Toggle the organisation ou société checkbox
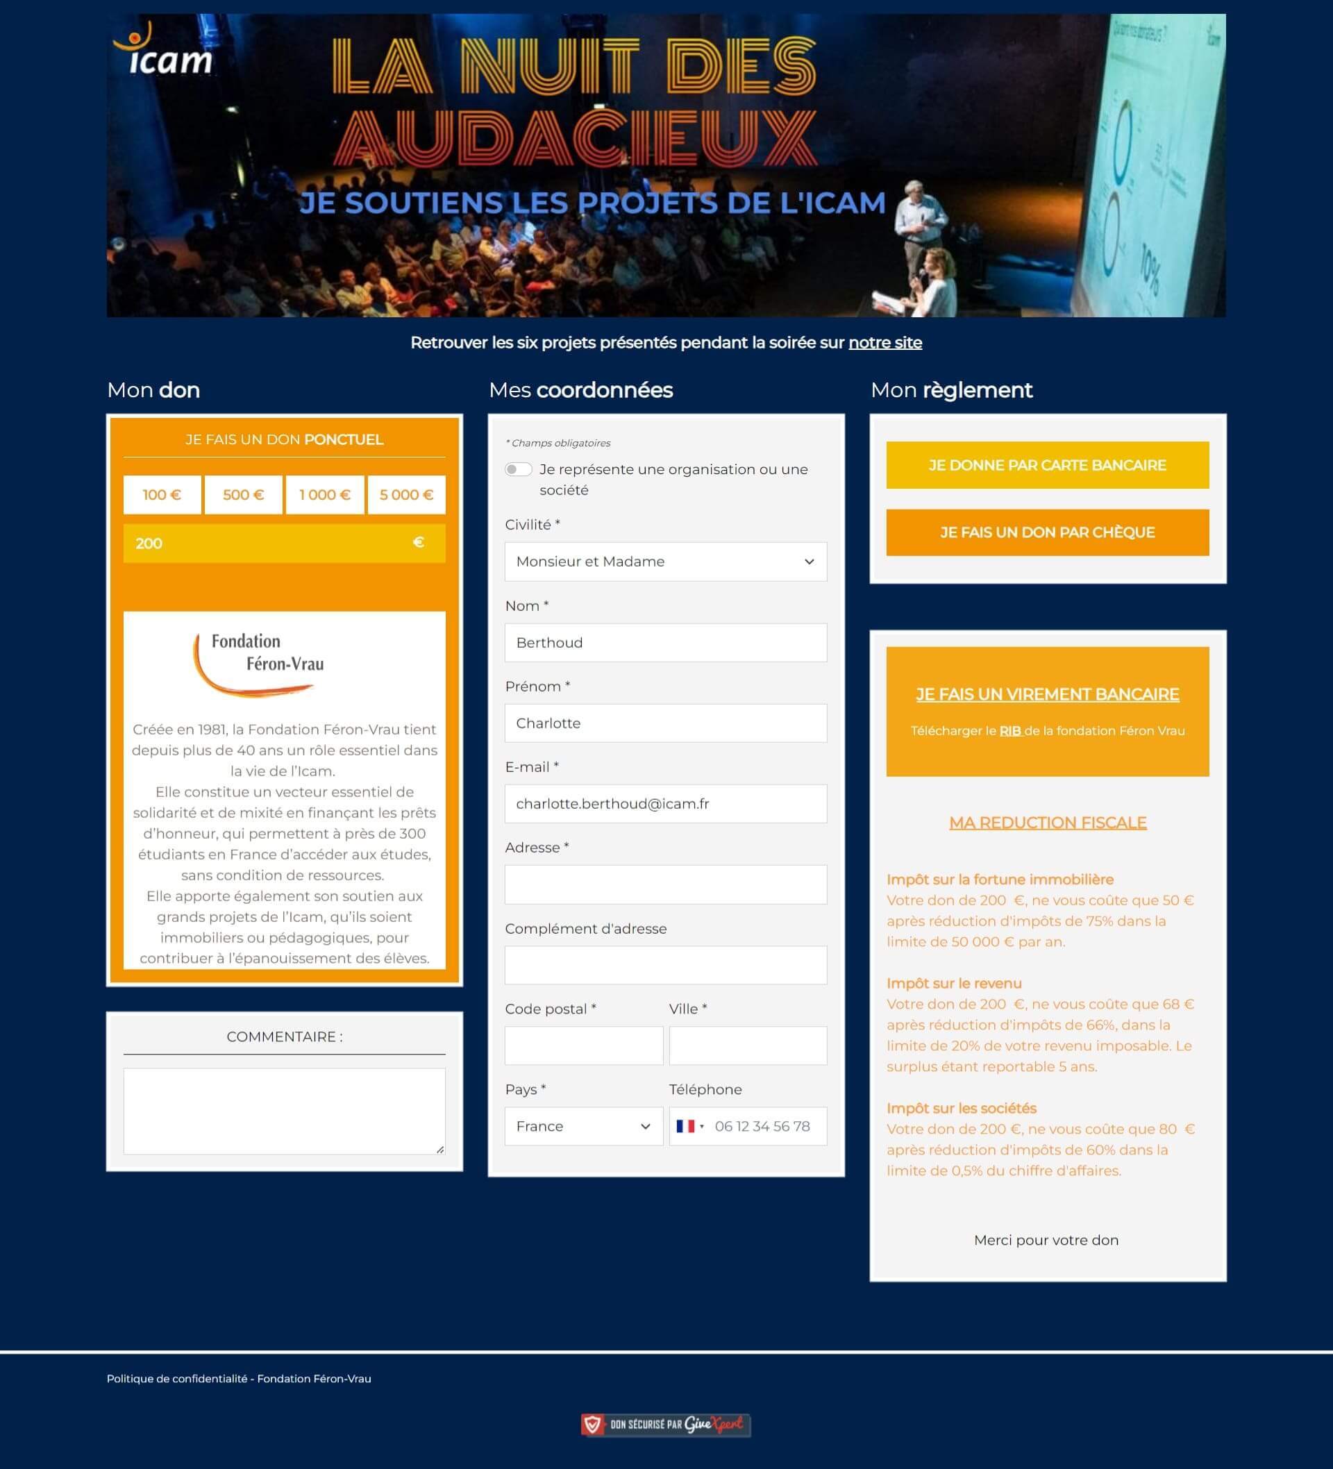This screenshot has width=1333, height=1469. [x=518, y=469]
